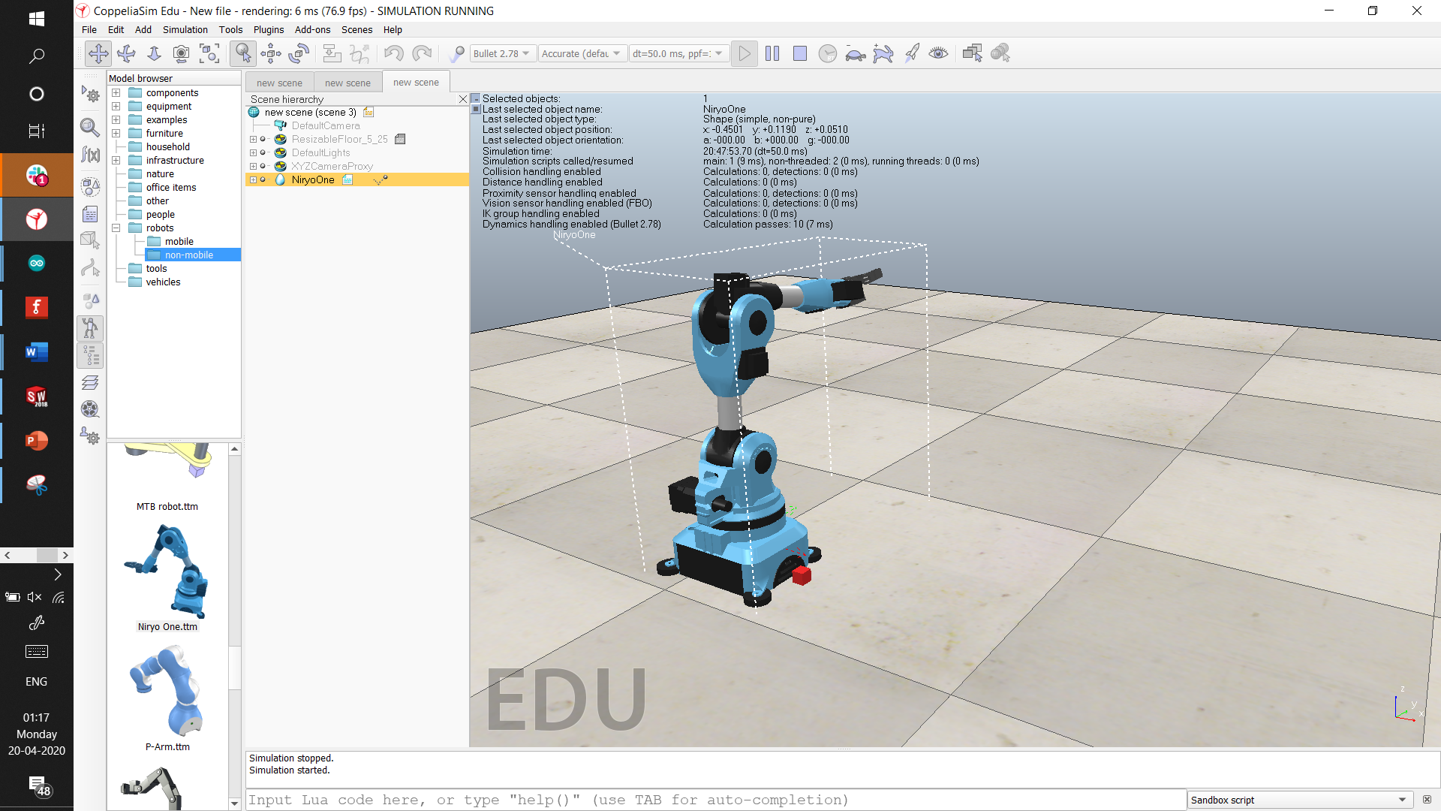Open the Simulation menu
Viewport: 1441px width, 811px height.
pyautogui.click(x=185, y=30)
